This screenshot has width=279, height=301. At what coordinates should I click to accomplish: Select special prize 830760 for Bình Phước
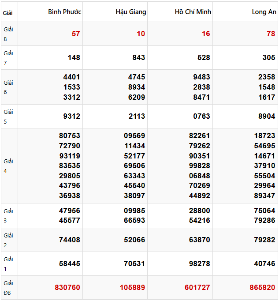point(67,288)
